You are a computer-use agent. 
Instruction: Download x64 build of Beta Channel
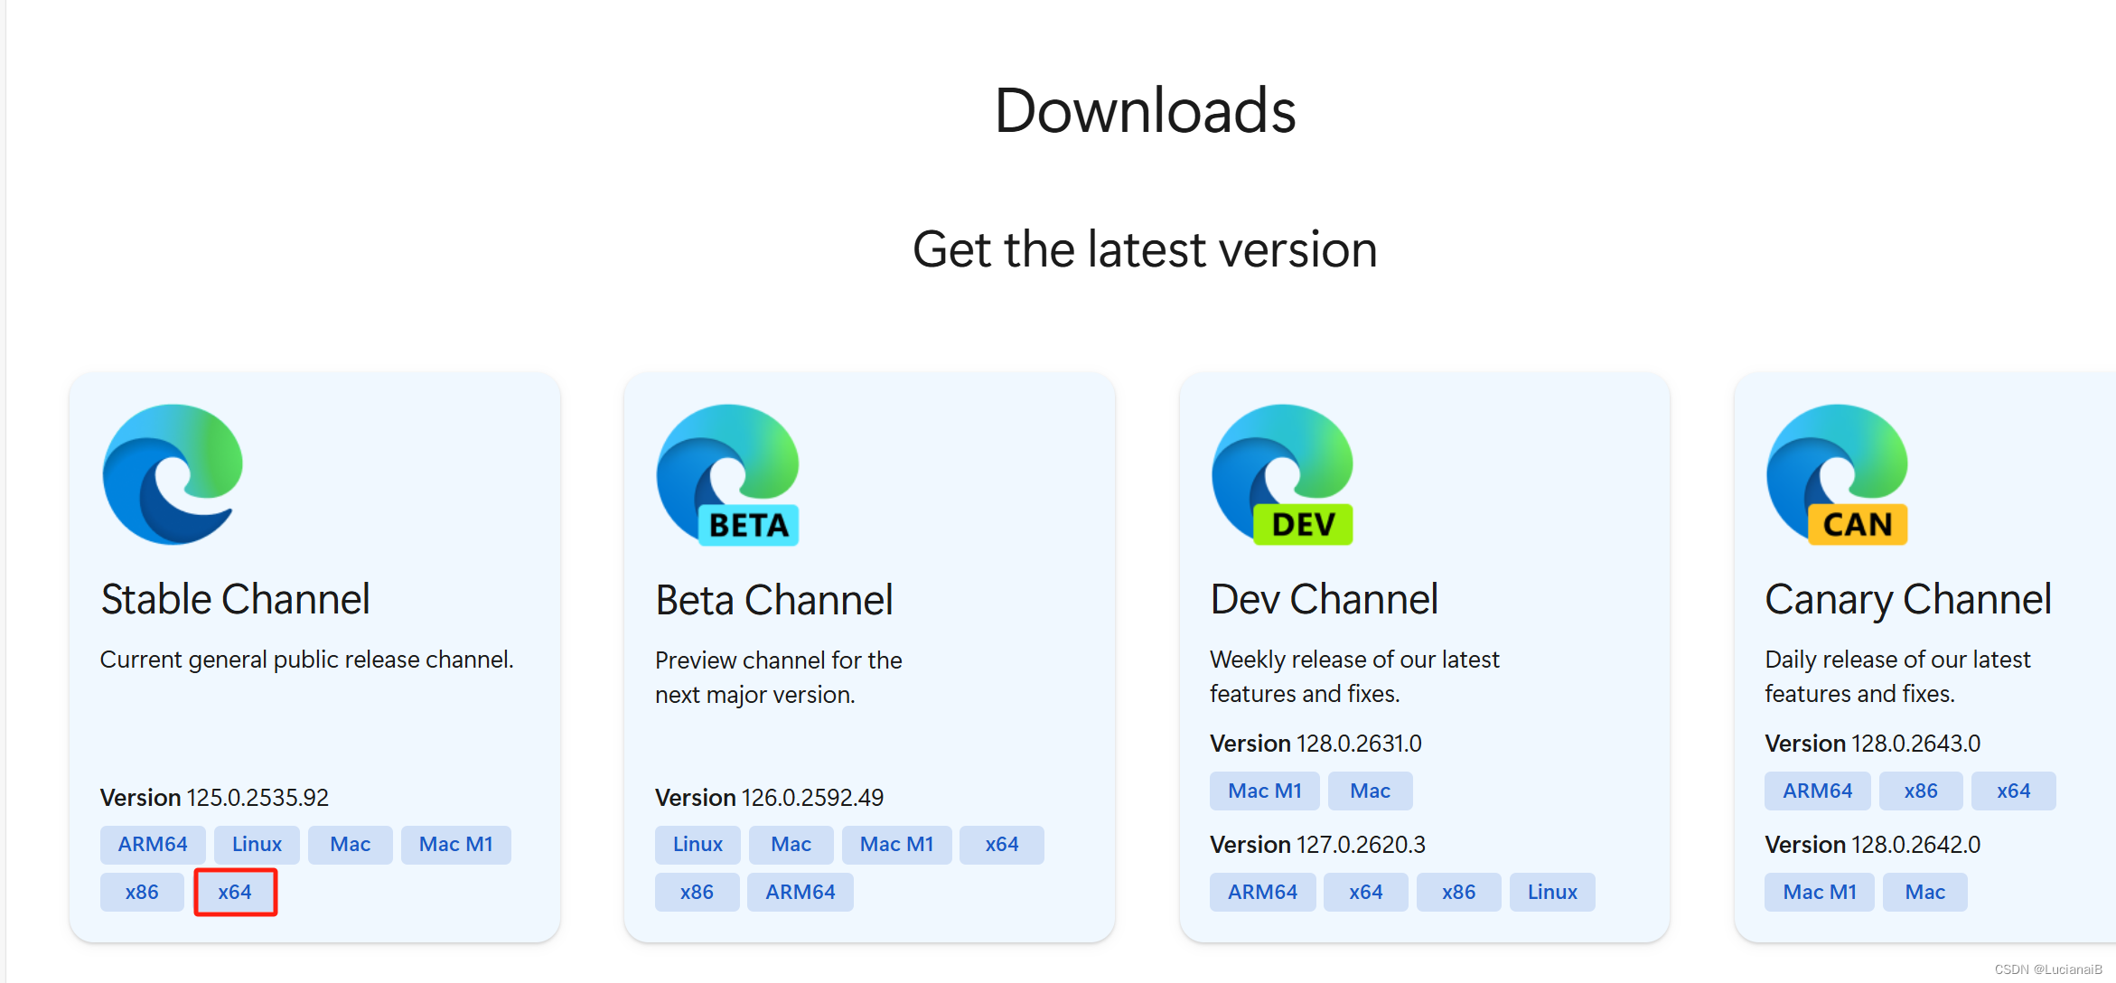(x=1002, y=844)
